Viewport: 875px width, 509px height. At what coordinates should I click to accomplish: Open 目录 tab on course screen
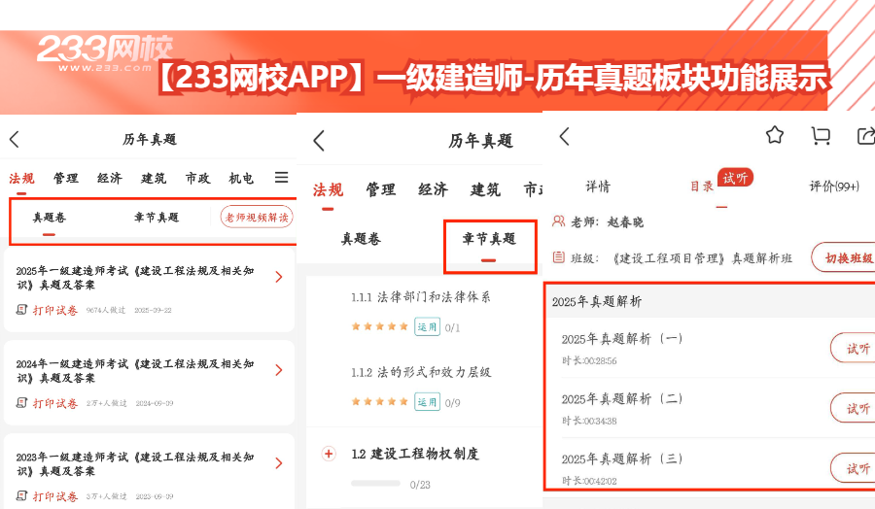click(x=702, y=187)
